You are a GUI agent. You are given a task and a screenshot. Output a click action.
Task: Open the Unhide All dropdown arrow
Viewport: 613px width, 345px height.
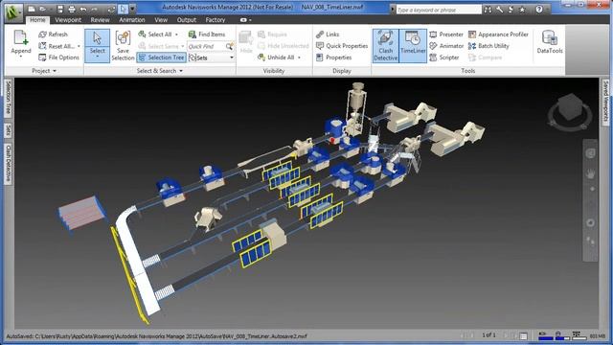coord(300,57)
